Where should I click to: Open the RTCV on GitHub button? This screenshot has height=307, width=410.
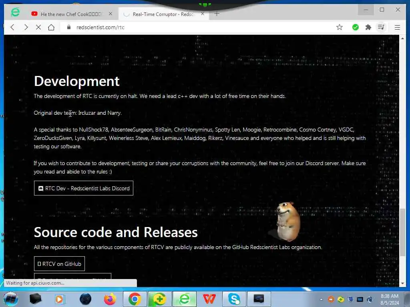(59, 264)
